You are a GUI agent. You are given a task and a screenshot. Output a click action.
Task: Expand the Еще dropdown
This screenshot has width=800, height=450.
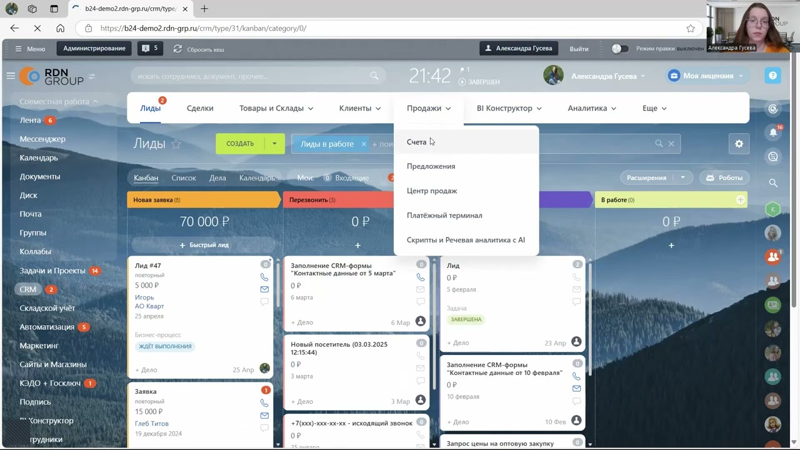(654, 108)
